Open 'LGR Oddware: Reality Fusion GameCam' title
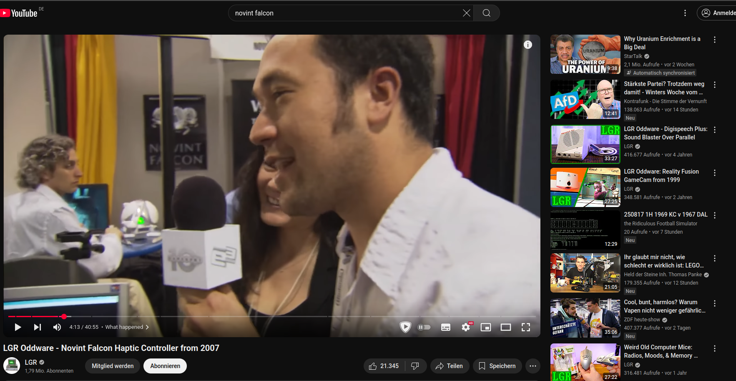The width and height of the screenshot is (736, 381). [661, 176]
